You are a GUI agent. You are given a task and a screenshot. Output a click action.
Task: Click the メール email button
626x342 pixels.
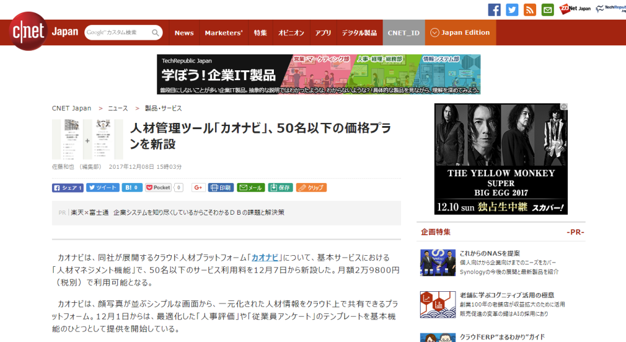(x=251, y=187)
